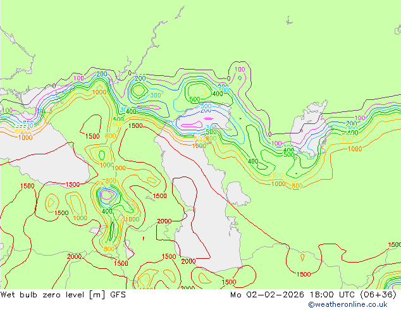Viewport: 401px width, 310px height.
Task: Select the "GFS" model label
Action: pos(118,295)
